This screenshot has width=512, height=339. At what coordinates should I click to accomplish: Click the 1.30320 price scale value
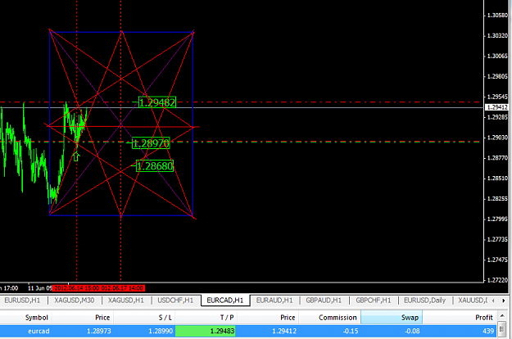click(497, 35)
